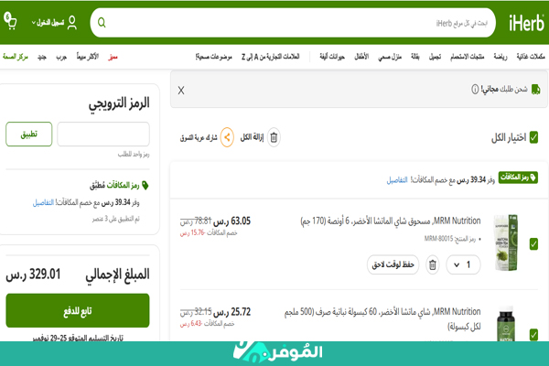
Task: Open the Matcha capsules product thumbnail
Action: tap(506, 324)
